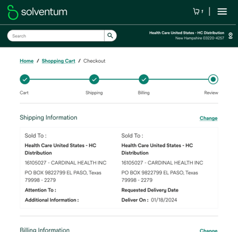Focus the Search input field

point(56,35)
